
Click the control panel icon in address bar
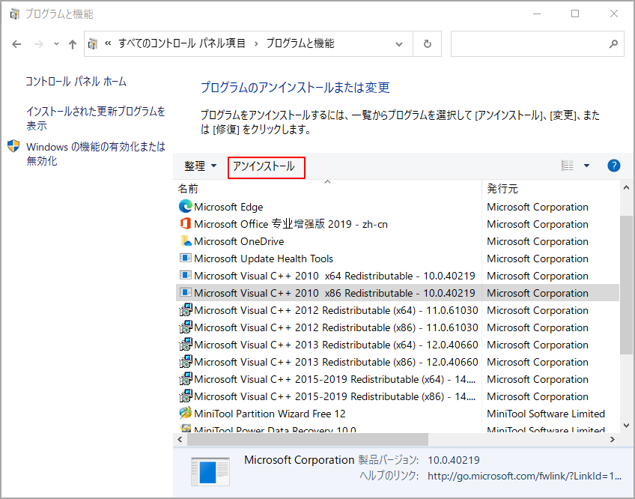tap(93, 43)
